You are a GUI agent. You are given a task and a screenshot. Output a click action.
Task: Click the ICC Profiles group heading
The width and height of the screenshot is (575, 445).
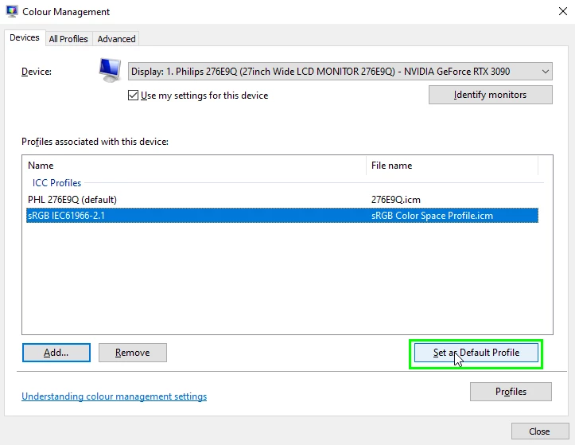pos(56,183)
